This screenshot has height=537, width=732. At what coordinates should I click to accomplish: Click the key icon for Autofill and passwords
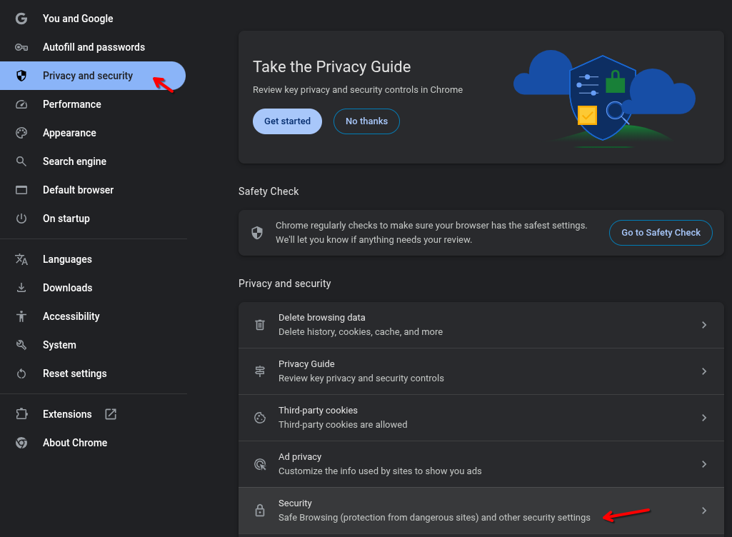(21, 47)
